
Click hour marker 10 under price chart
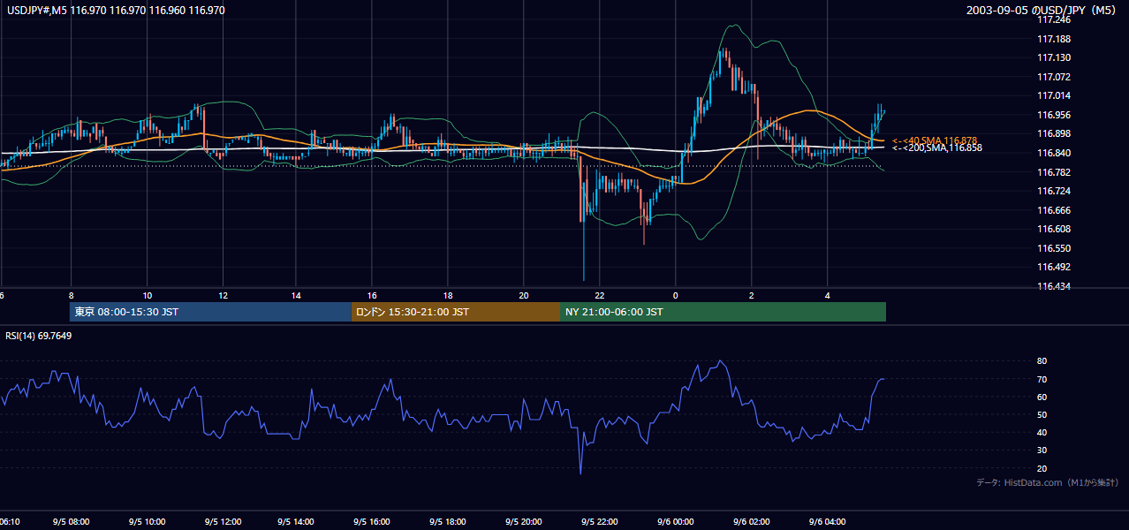tap(147, 295)
